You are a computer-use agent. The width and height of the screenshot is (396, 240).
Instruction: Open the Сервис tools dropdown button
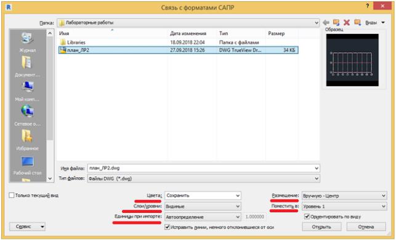(27, 226)
